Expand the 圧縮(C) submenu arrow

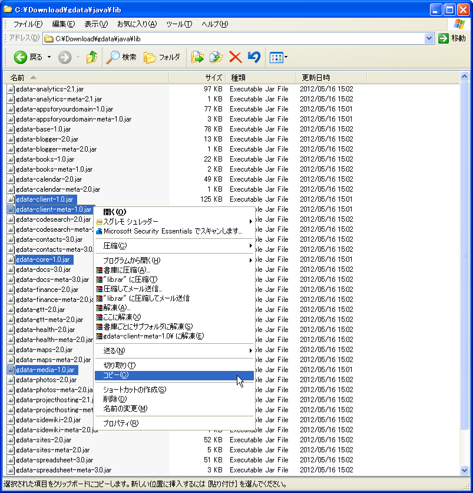pos(250,245)
